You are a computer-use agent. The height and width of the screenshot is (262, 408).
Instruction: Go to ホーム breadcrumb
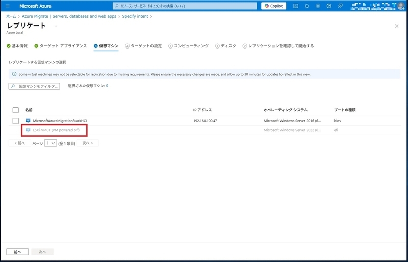pos(11,16)
